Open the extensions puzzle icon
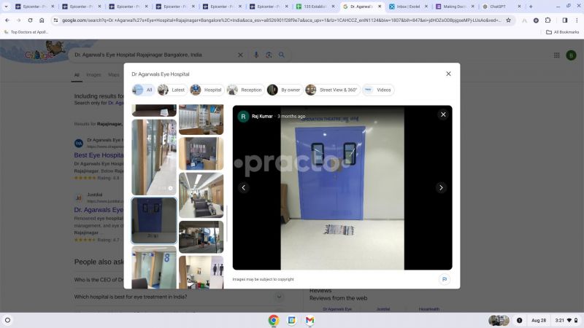 pos(548,20)
